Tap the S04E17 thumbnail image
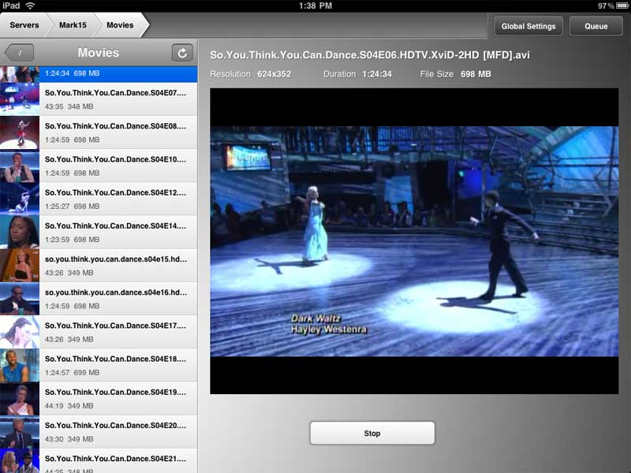631x473 pixels. tap(20, 332)
